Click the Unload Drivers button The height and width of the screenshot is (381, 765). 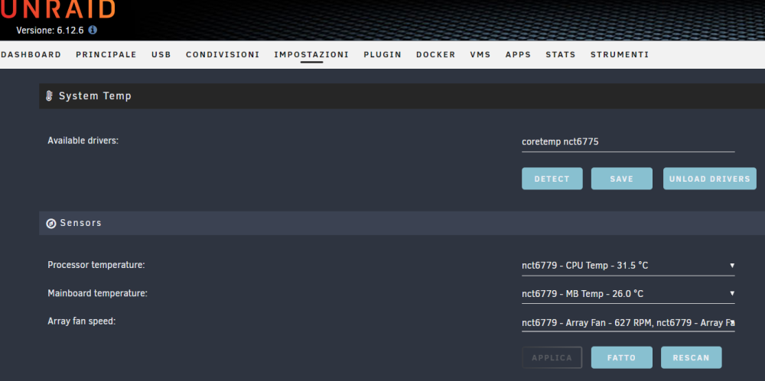pyautogui.click(x=709, y=179)
